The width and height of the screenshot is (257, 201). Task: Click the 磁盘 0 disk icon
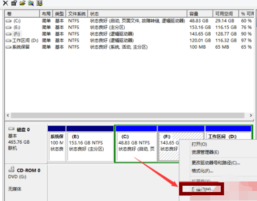[x=11, y=129]
